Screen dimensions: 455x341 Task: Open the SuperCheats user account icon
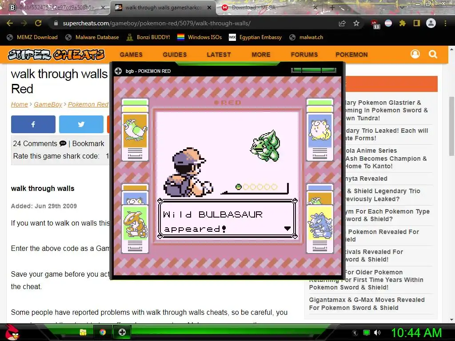415,54
